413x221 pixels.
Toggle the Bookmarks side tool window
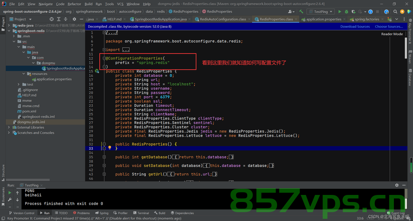(3, 196)
